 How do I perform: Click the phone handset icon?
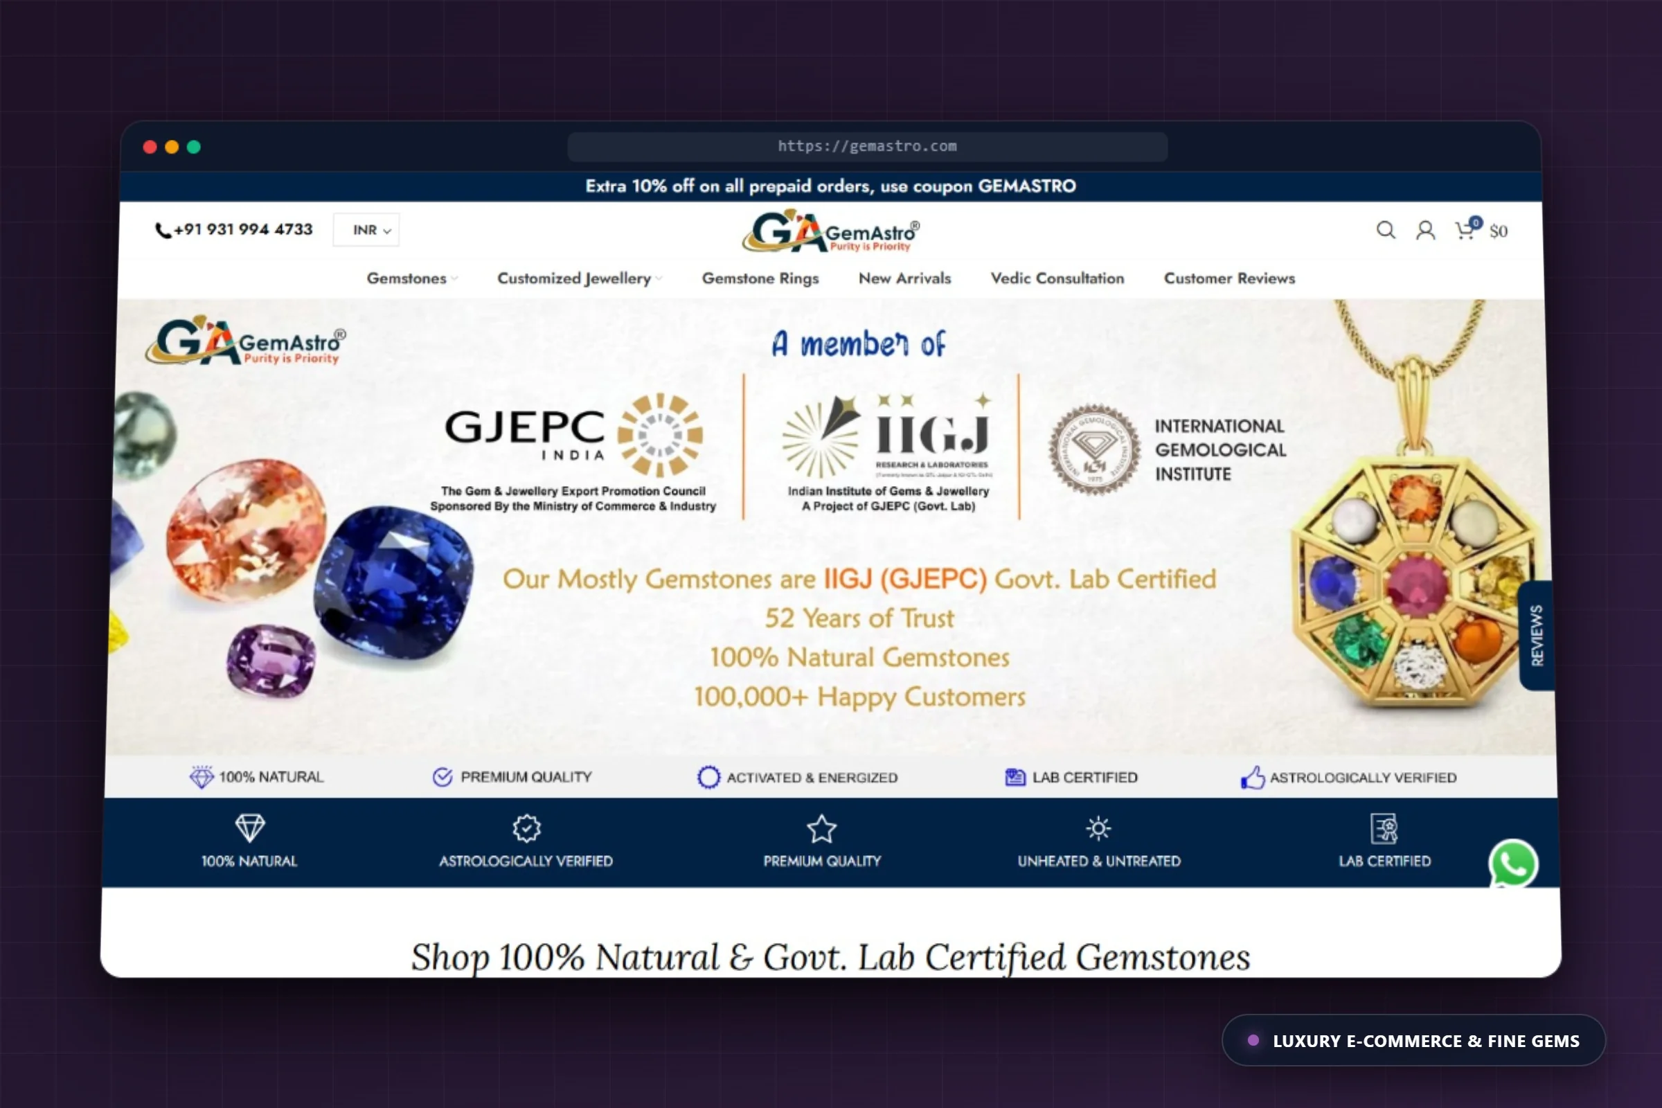coord(163,231)
